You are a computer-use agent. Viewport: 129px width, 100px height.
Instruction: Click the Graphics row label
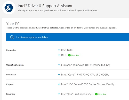(x=10, y=94)
